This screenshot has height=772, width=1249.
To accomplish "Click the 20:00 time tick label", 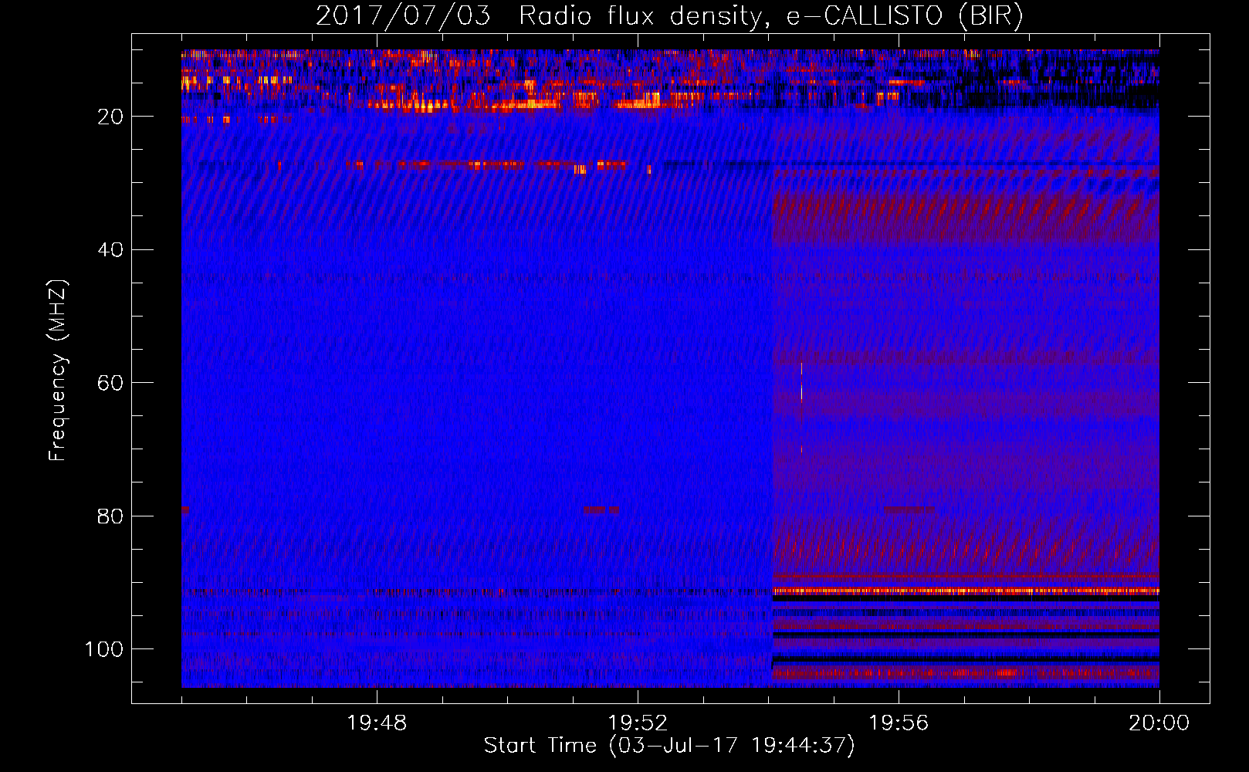I will pyautogui.click(x=1159, y=723).
